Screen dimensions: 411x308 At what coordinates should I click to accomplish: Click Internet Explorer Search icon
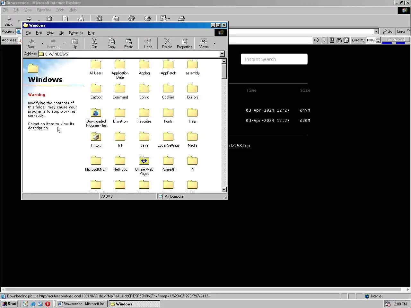tap(99, 19)
